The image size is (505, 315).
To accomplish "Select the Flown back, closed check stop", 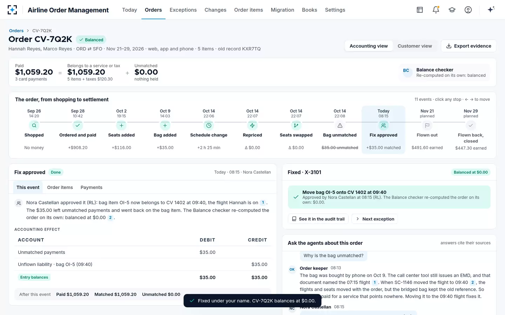I will click(x=471, y=125).
